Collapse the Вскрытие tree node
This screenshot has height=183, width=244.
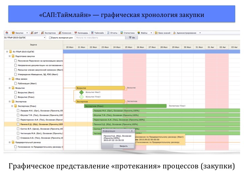(x=9, y=88)
